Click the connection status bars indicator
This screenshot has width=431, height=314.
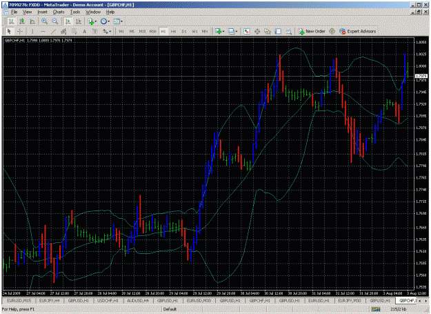pyautogui.click(x=376, y=309)
